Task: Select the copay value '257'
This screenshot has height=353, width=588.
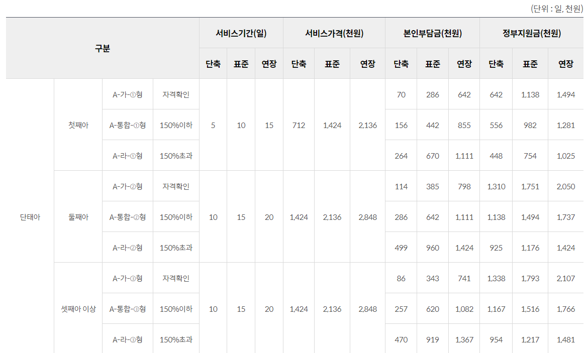Action: (401, 309)
